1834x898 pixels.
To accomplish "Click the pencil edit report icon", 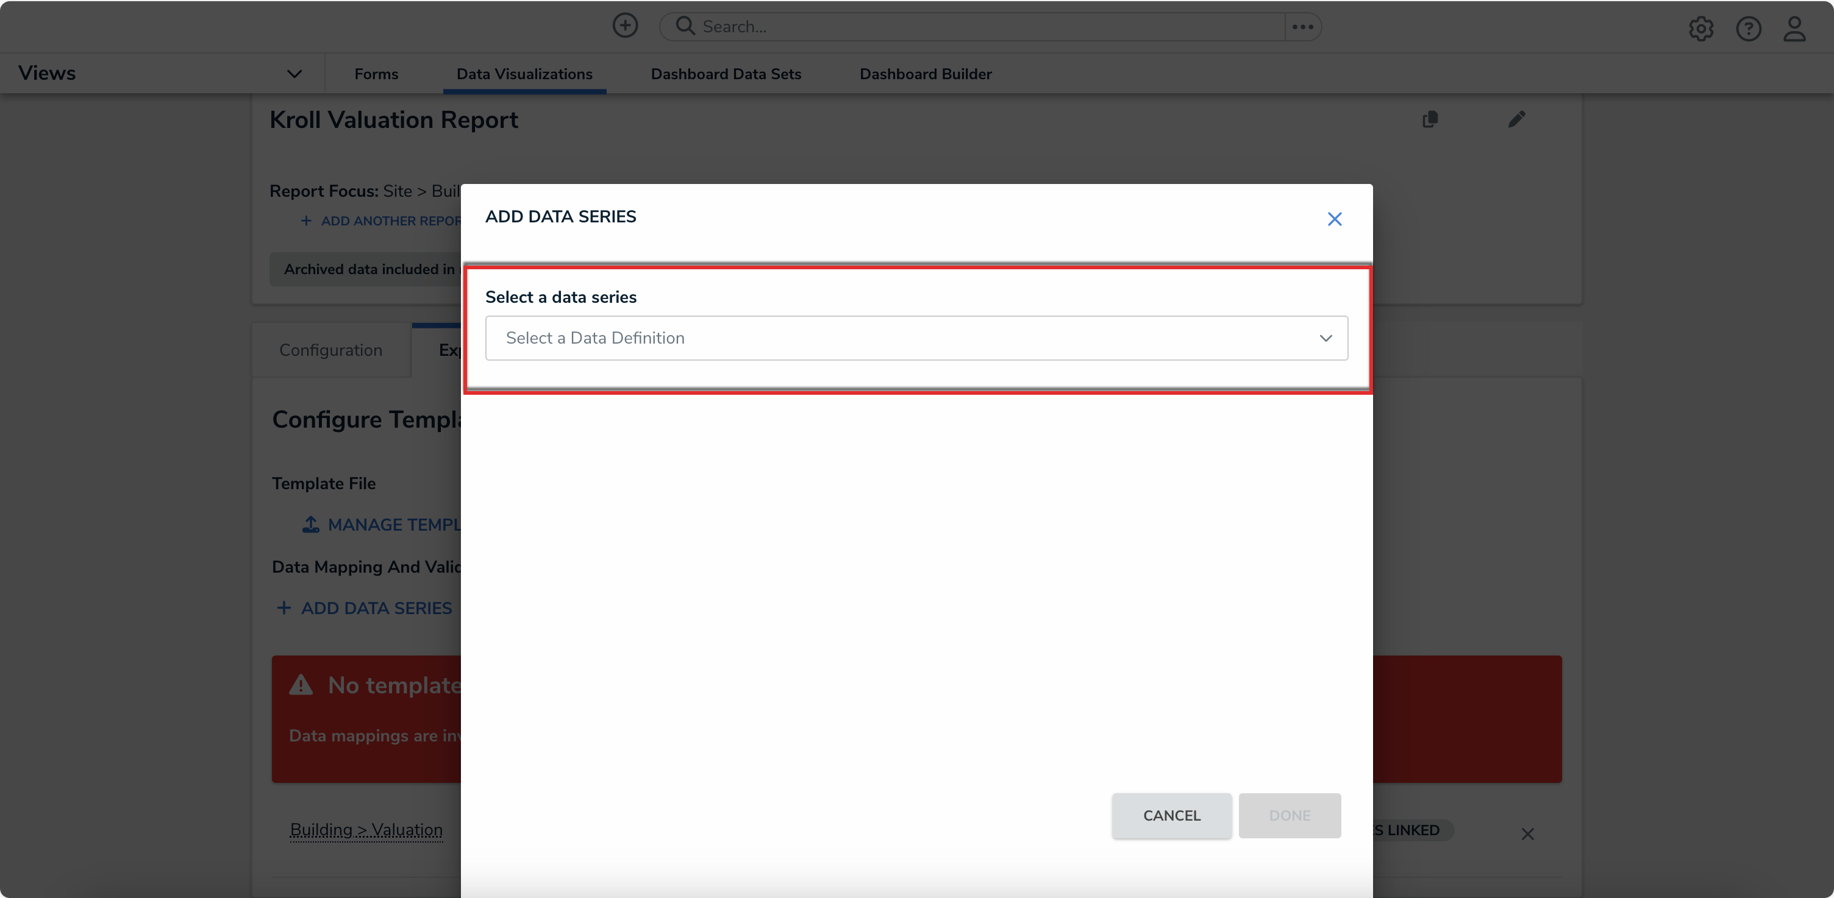I will [x=1516, y=119].
